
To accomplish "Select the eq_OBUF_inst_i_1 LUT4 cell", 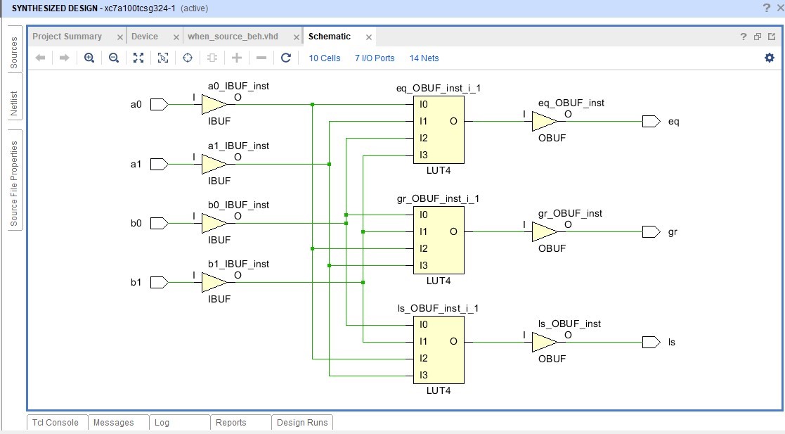I will click(x=439, y=130).
